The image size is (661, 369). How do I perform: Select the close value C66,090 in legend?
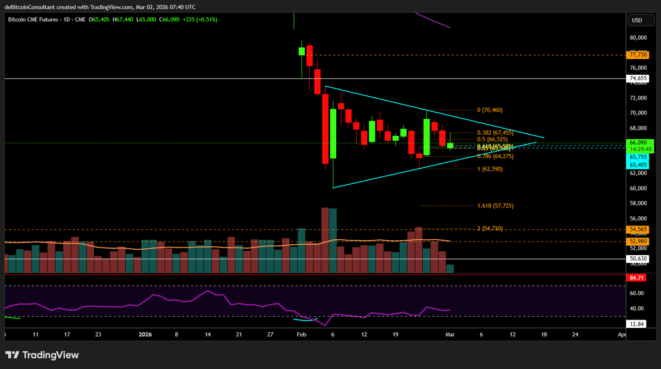169,19
